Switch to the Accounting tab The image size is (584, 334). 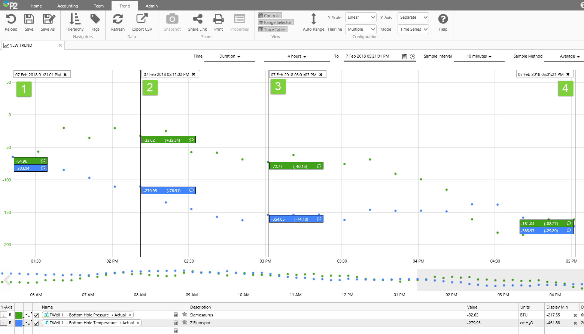[x=68, y=6]
